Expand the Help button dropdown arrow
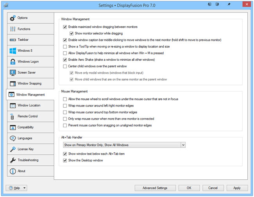The height and width of the screenshot is (197, 254). click(25, 188)
